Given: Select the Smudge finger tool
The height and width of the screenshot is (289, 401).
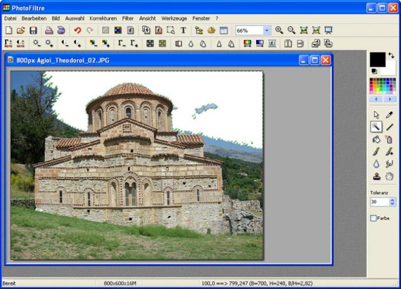Looking at the screenshot, I should tap(389, 164).
